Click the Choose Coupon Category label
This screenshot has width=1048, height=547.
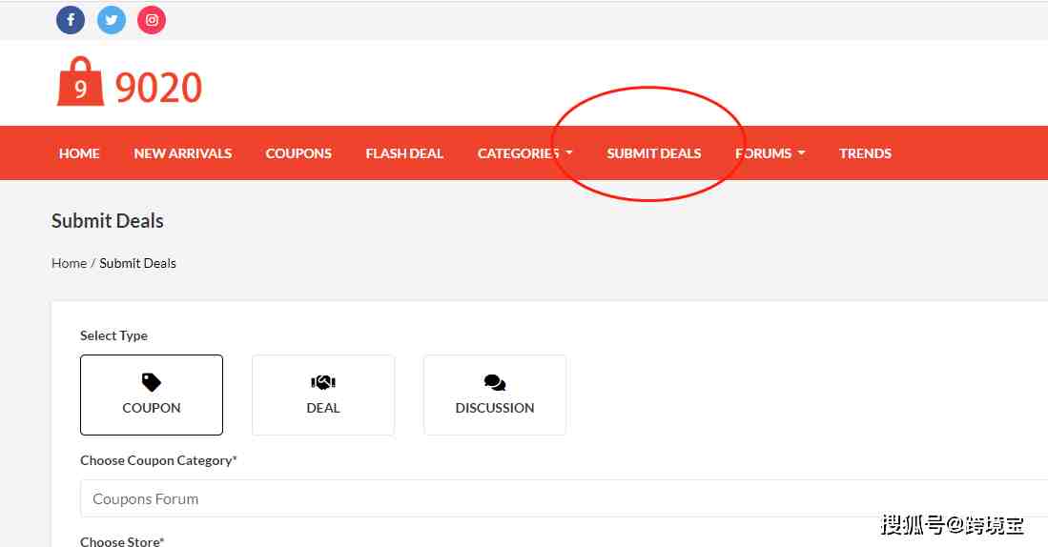coord(158,460)
